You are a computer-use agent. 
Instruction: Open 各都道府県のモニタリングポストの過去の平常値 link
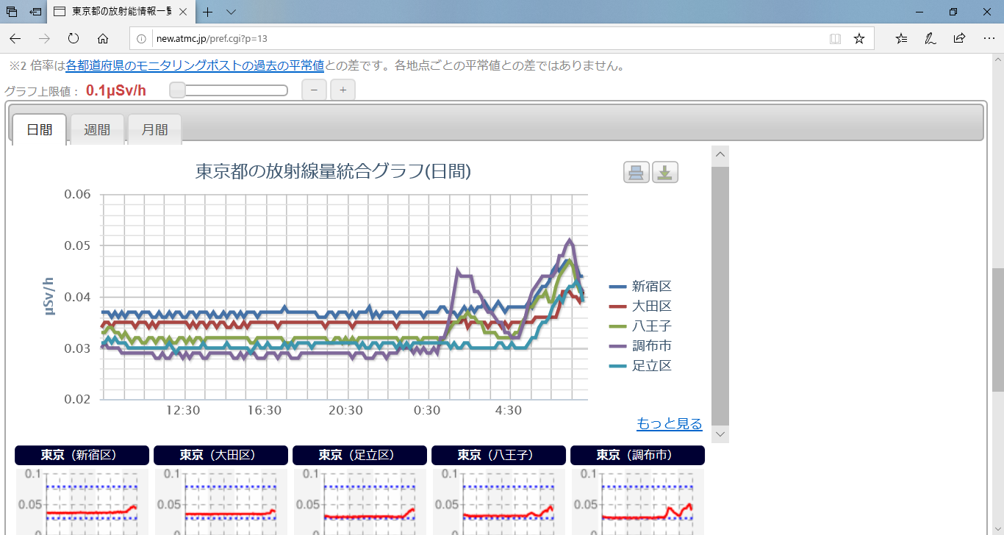tap(195, 65)
